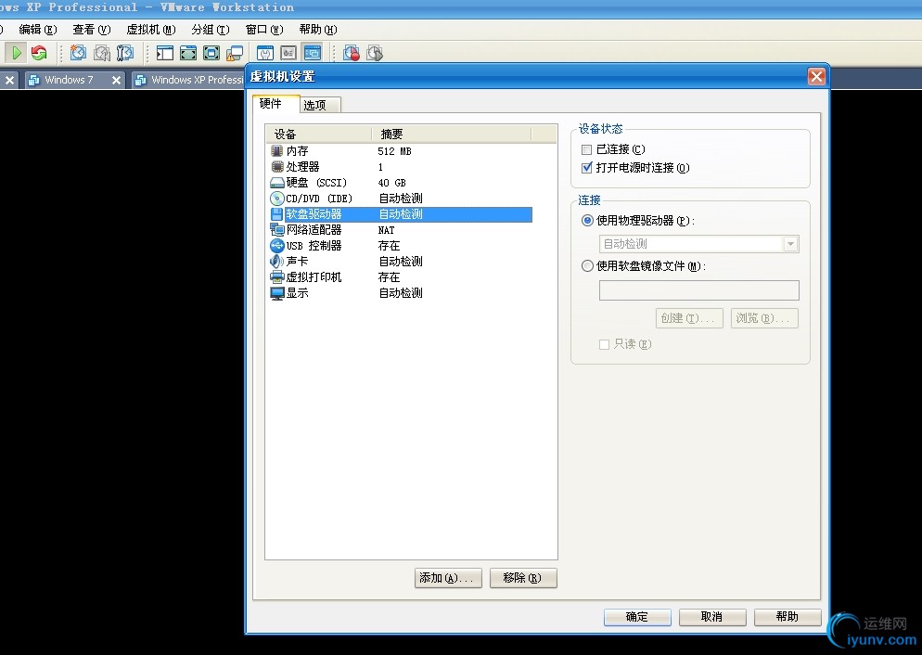
Task: Click the record session red dot icon
Action: coord(352,53)
